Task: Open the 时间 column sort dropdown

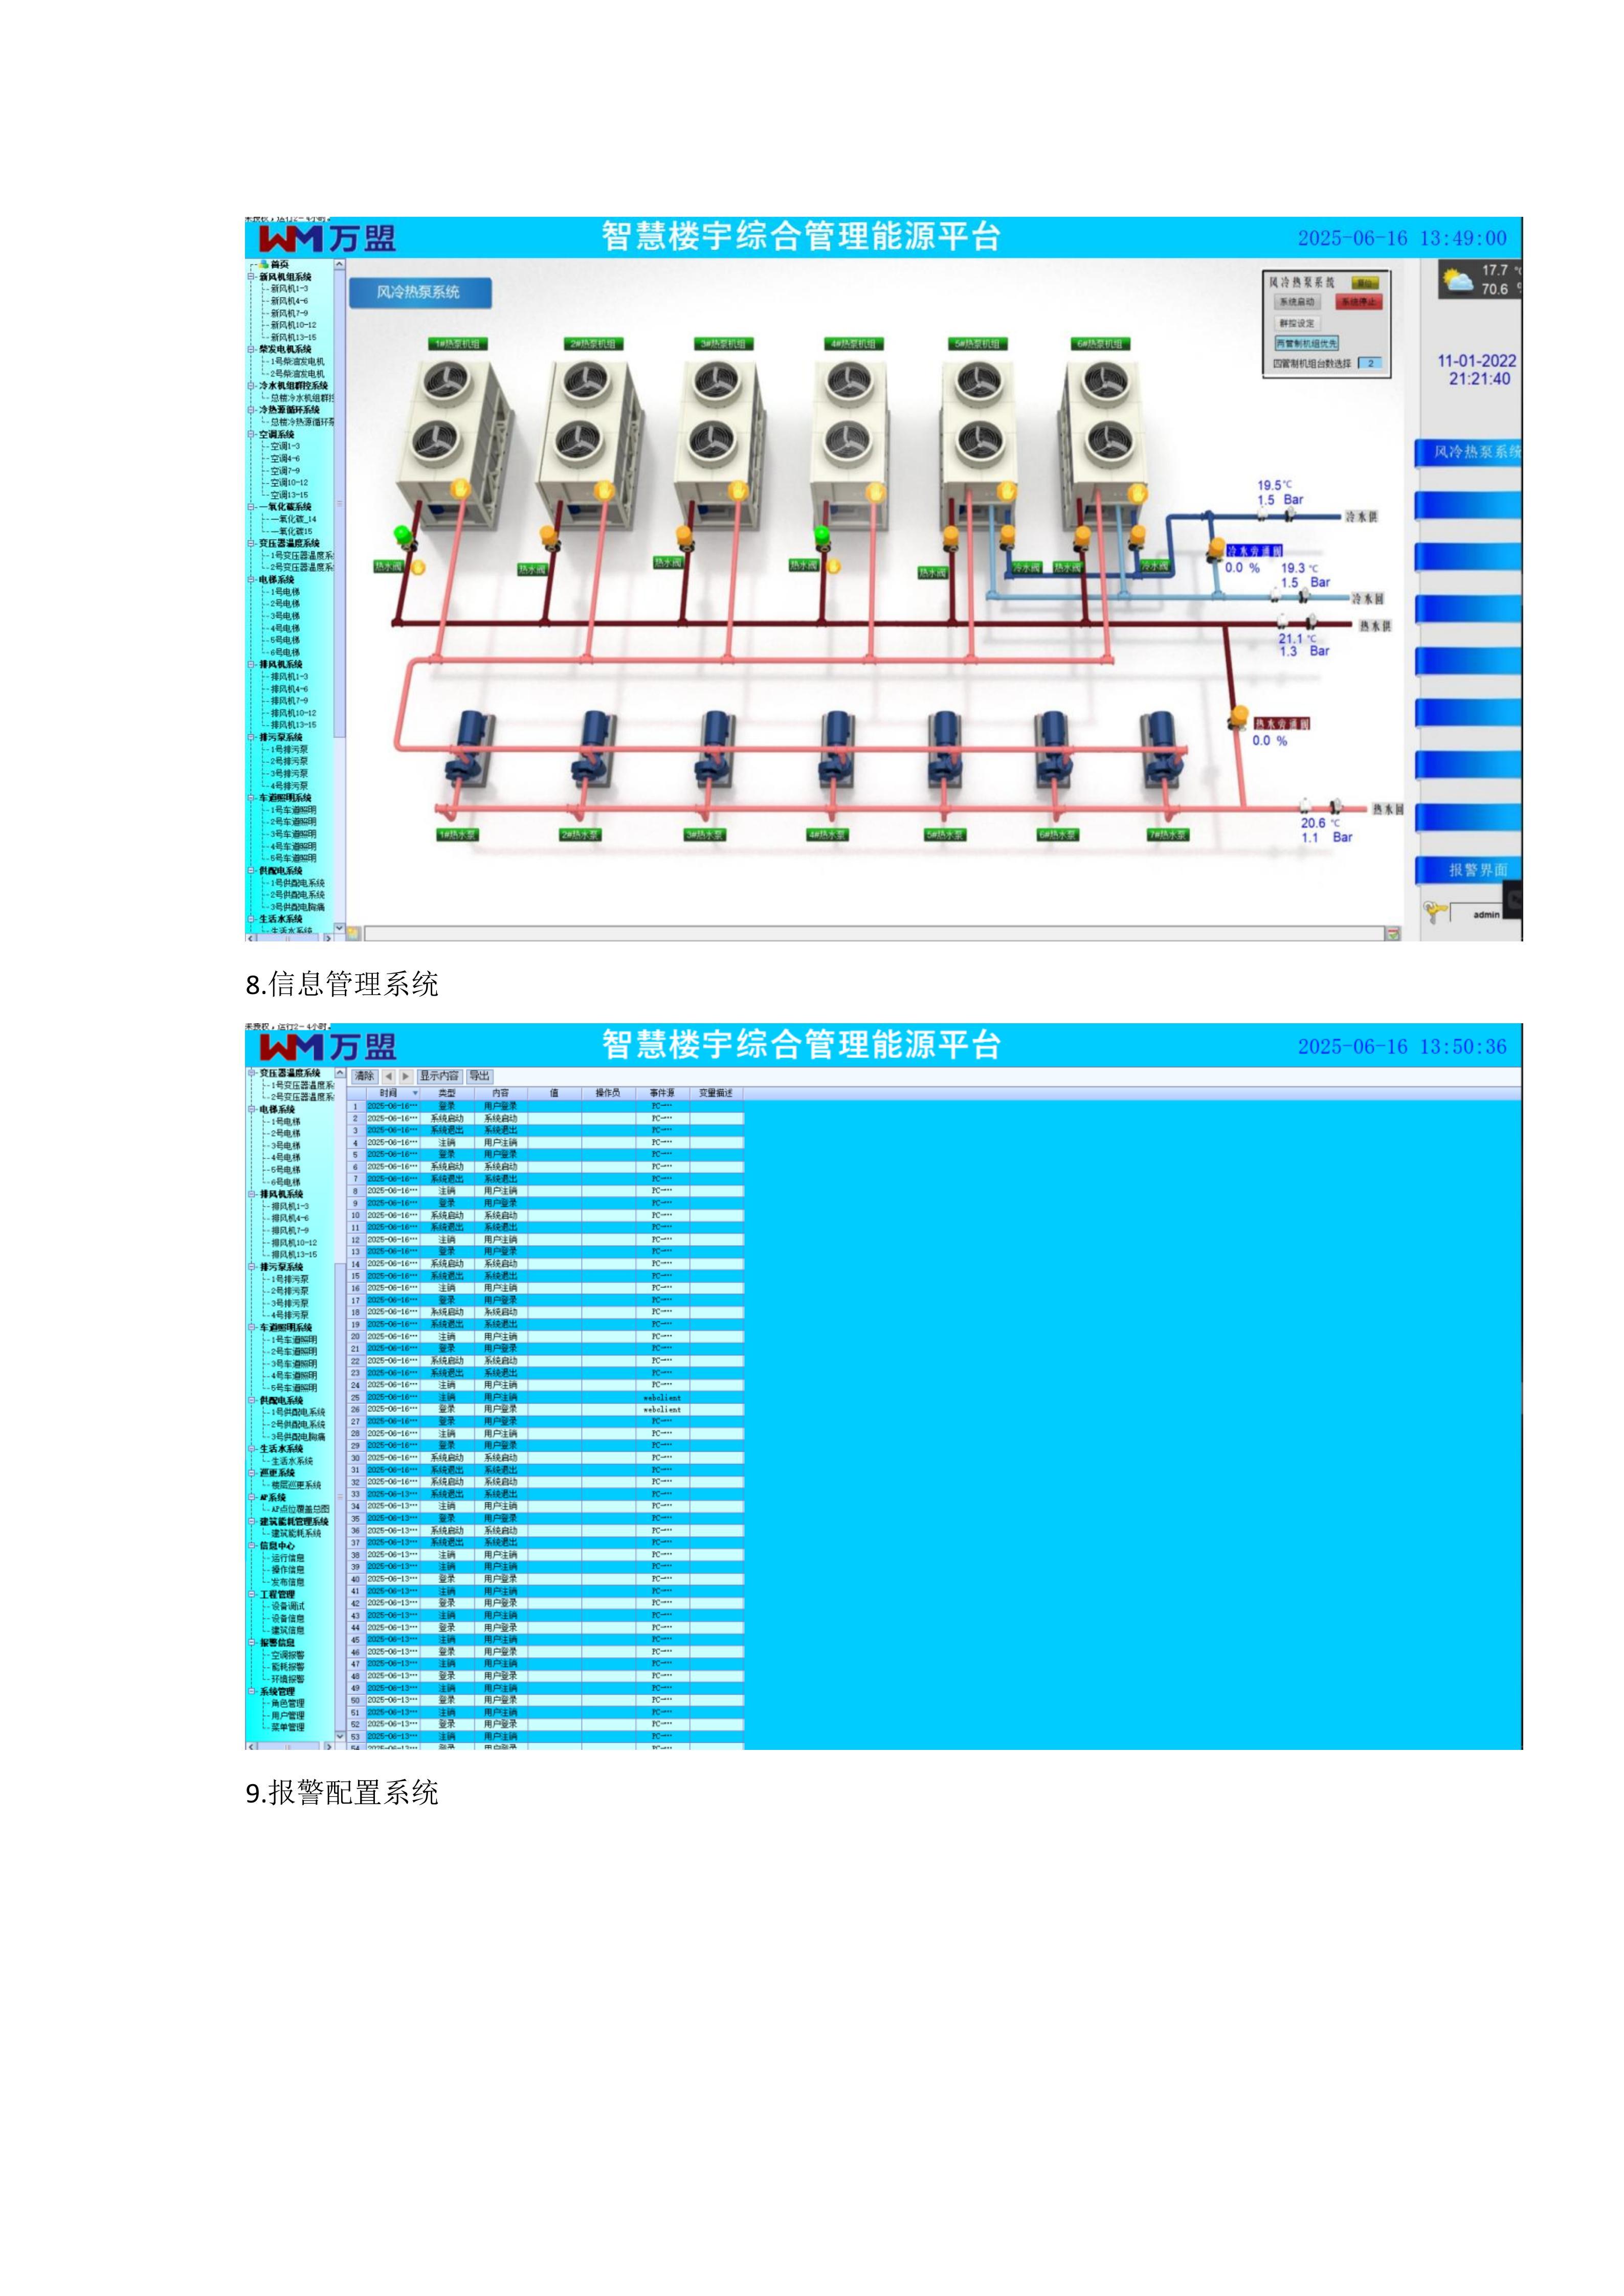Action: click(415, 1093)
